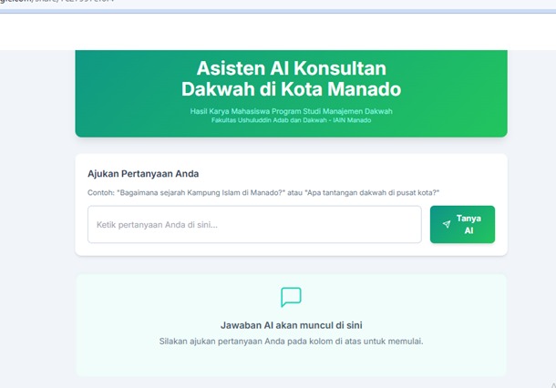Click the "Dakwah di Kota Manado" heading line
The height and width of the screenshot is (388, 556).
[291, 89]
